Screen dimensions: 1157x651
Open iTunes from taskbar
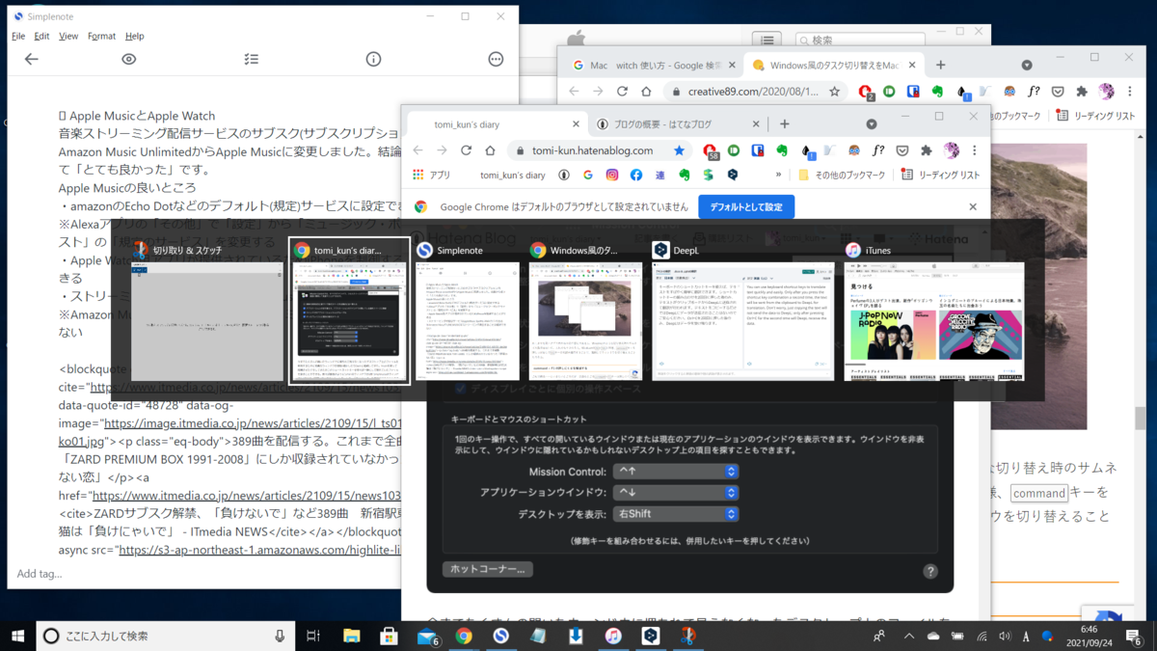(x=613, y=636)
